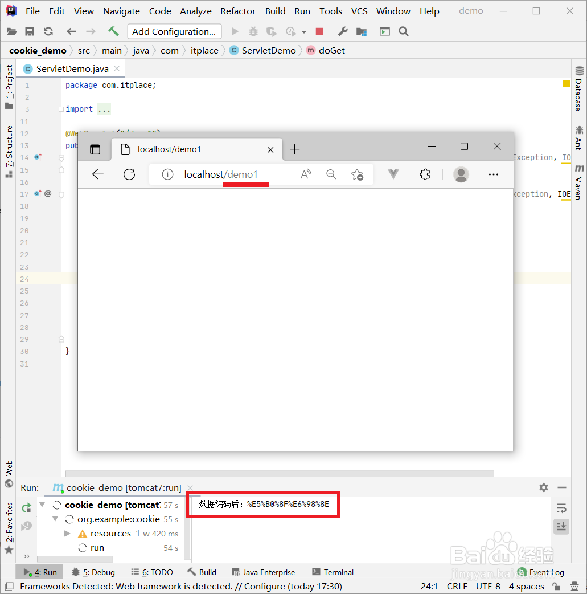Navigate forward with the right arrow icon
The height and width of the screenshot is (594, 587).
tap(91, 31)
